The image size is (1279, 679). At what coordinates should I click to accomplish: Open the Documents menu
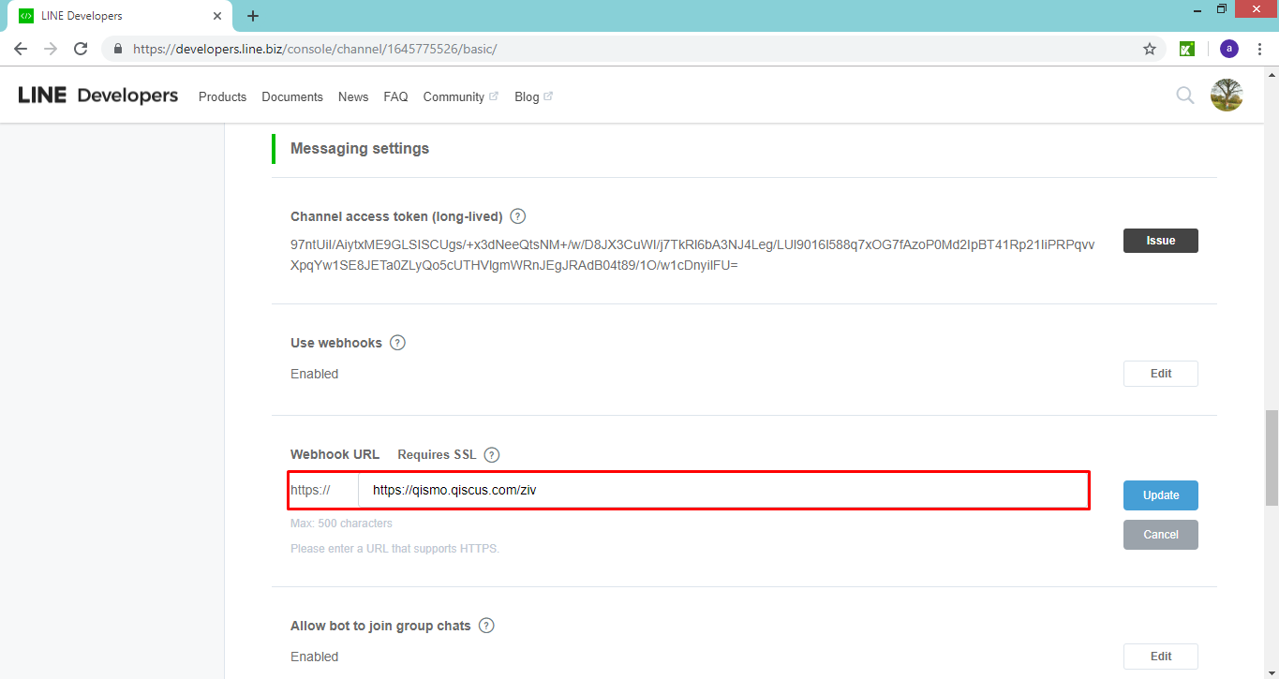point(292,96)
